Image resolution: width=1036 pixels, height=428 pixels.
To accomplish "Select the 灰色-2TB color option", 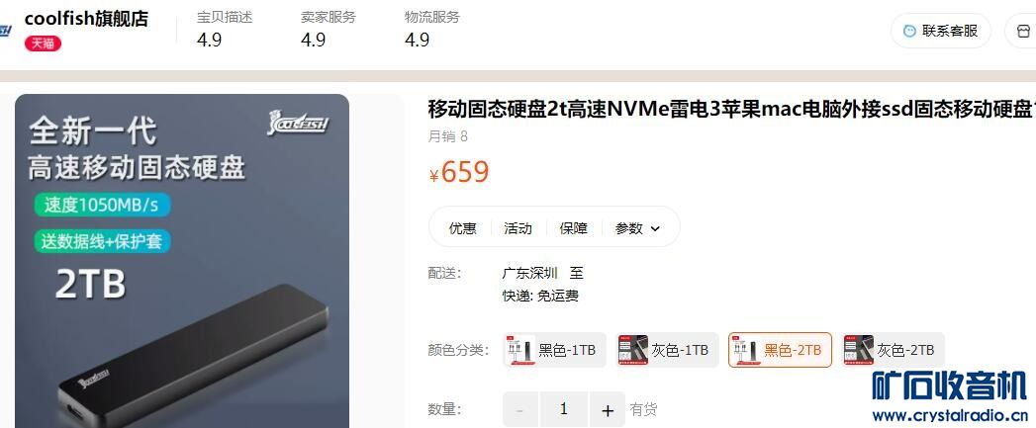I will (x=893, y=349).
